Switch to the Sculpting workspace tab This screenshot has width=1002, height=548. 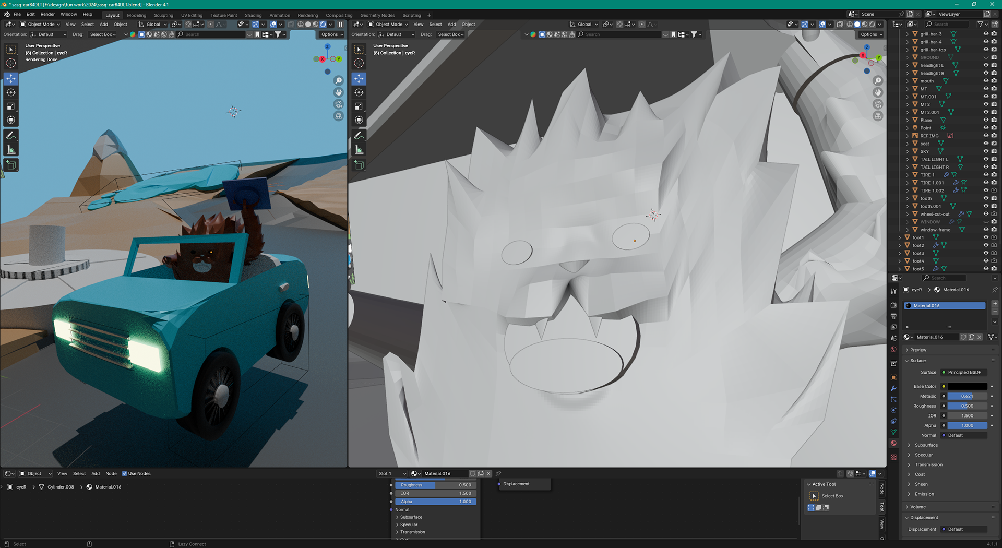(x=163, y=15)
